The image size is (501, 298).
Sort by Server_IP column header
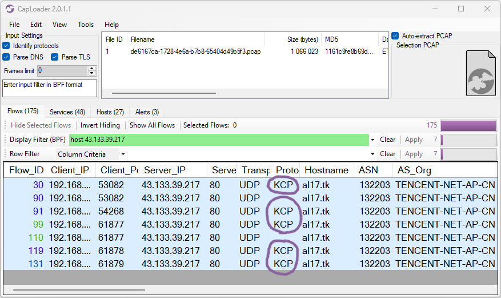pyautogui.click(x=173, y=170)
